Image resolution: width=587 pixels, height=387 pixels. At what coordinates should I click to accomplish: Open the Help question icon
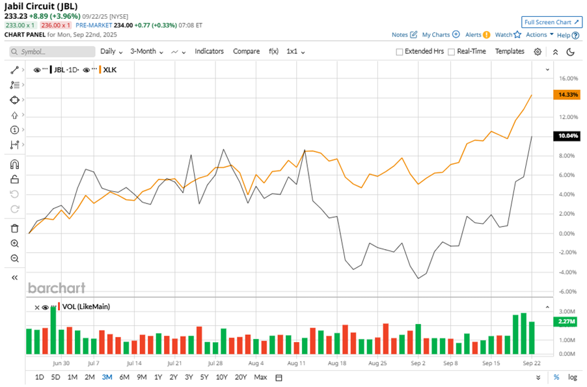pos(576,36)
